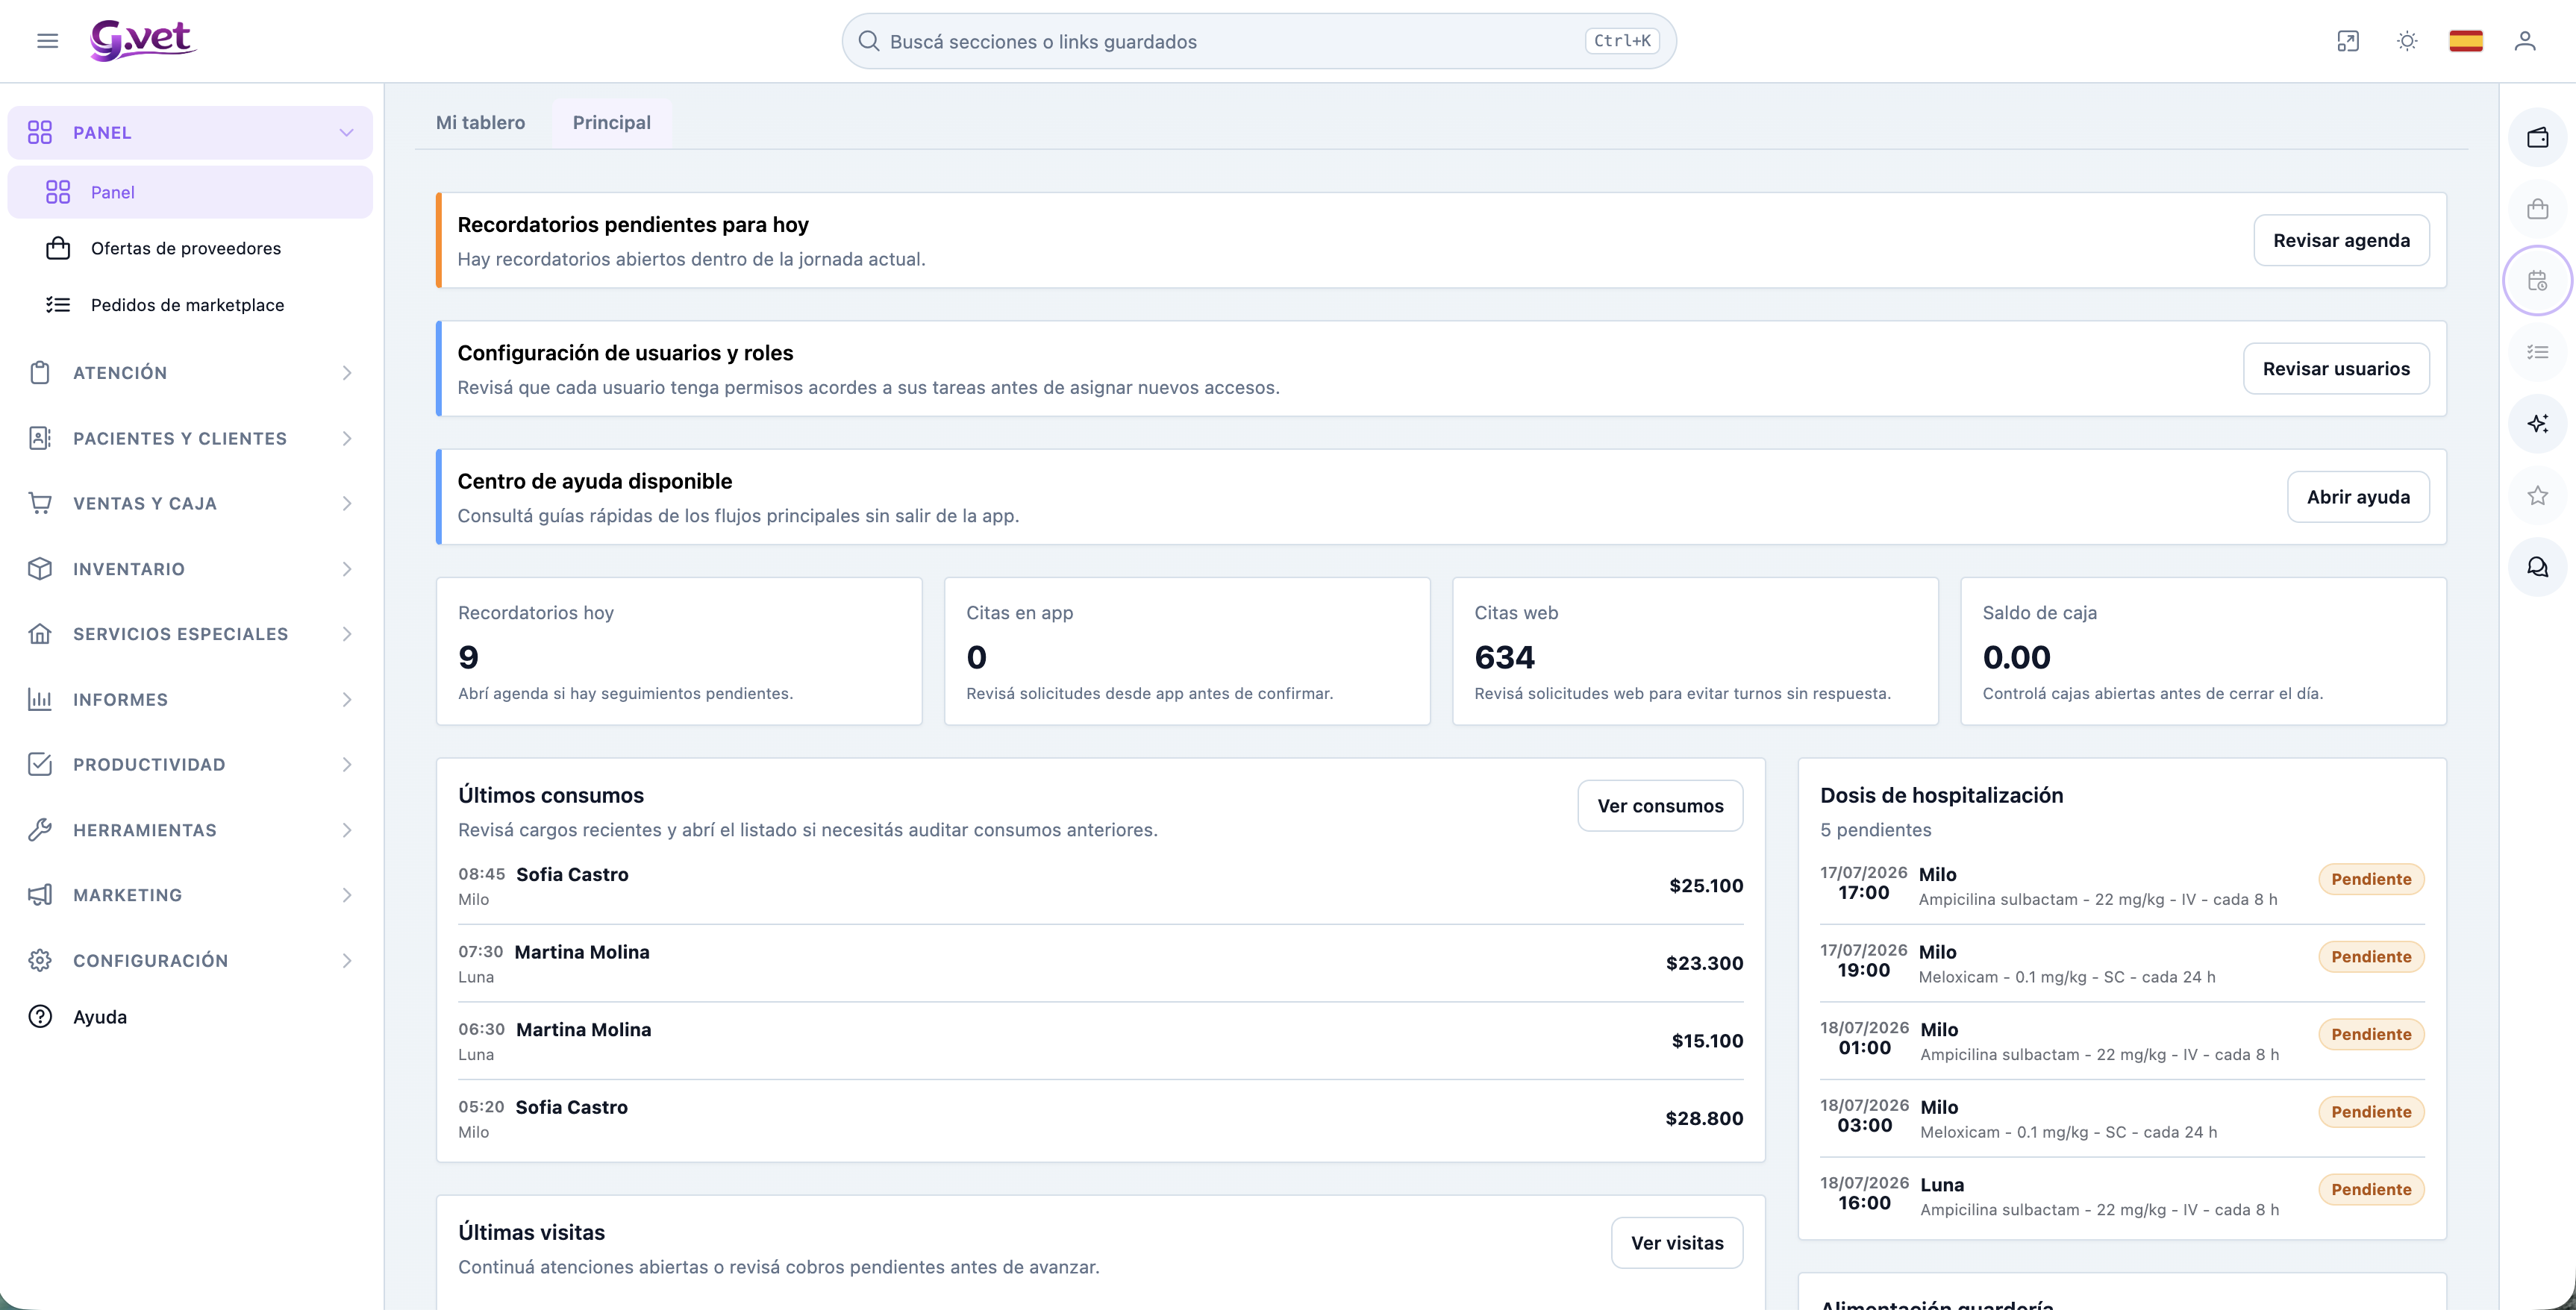Select the 05:20 Sofia Castro consumption row
2576x1310 pixels.
coord(1100,1119)
